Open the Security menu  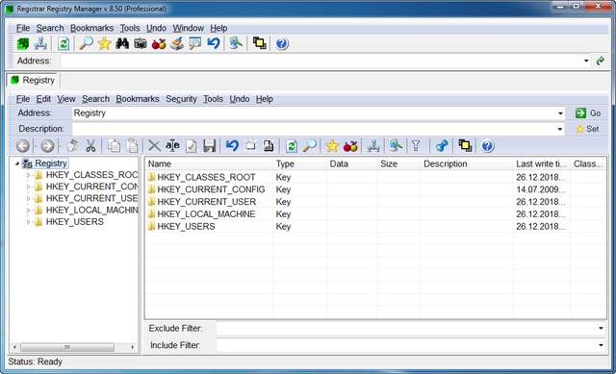(181, 99)
